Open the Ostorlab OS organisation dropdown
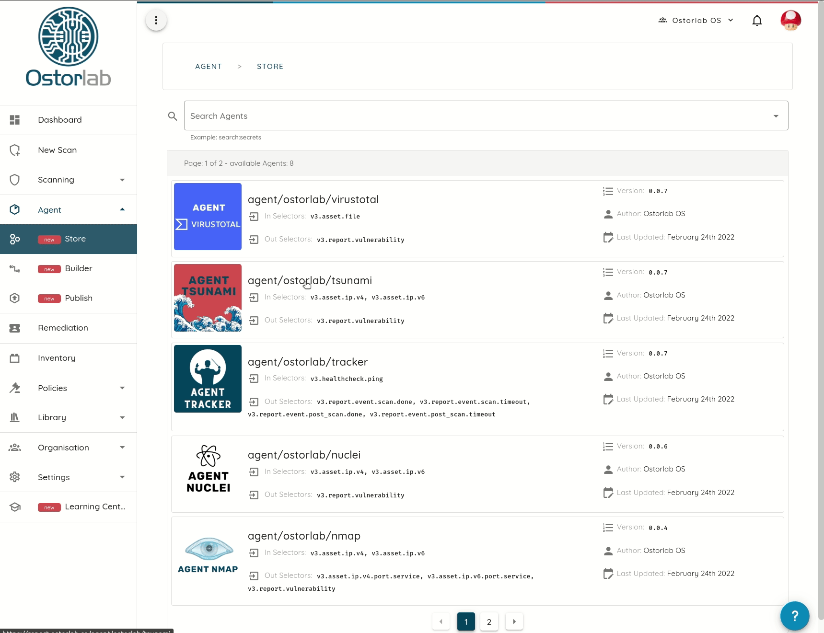The height and width of the screenshot is (633, 824). click(696, 20)
